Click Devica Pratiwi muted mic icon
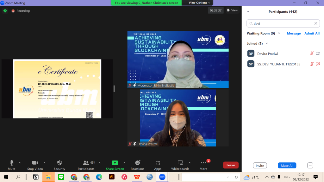Viewport: 324px width, 182px height. (x=312, y=54)
